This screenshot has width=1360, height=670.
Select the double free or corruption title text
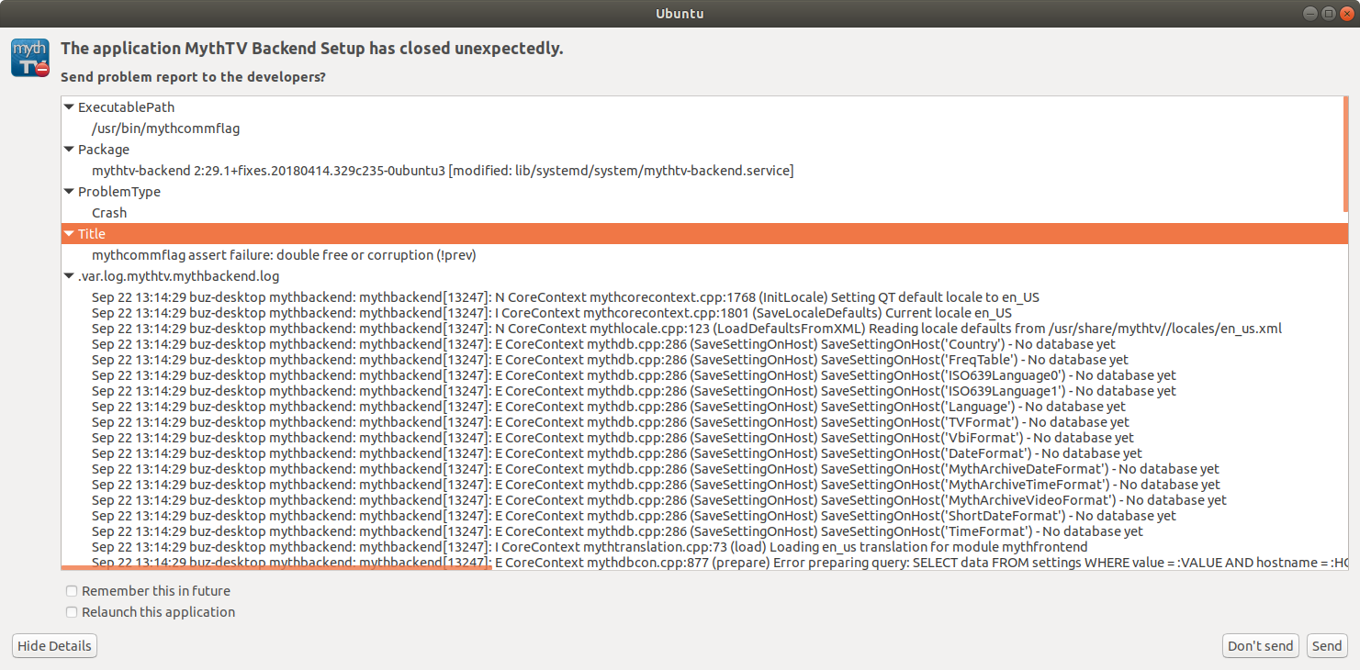pos(284,255)
